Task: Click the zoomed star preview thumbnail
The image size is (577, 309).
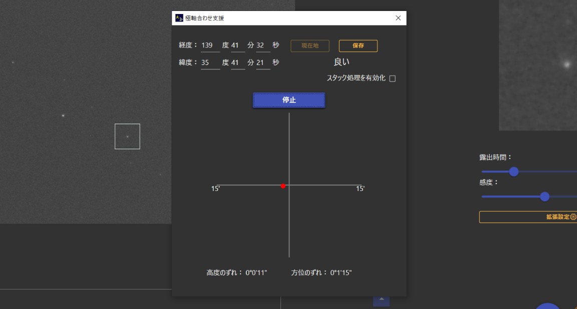Action: coord(538,65)
